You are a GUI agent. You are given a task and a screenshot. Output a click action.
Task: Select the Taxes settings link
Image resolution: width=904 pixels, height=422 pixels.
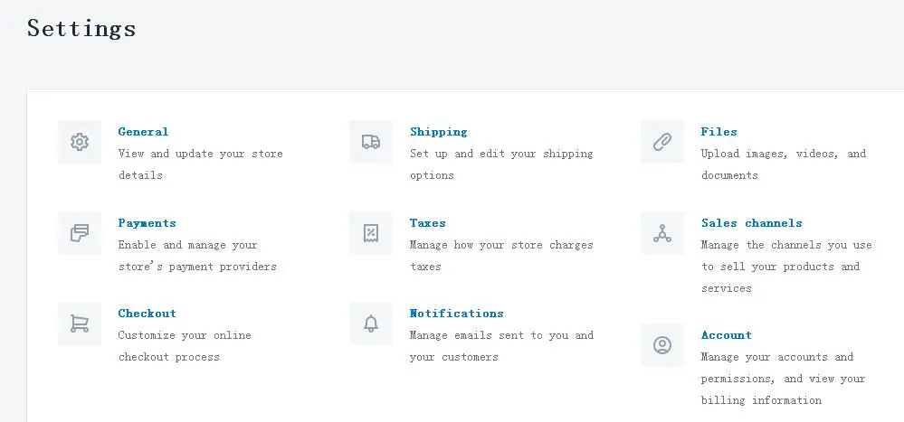click(428, 223)
